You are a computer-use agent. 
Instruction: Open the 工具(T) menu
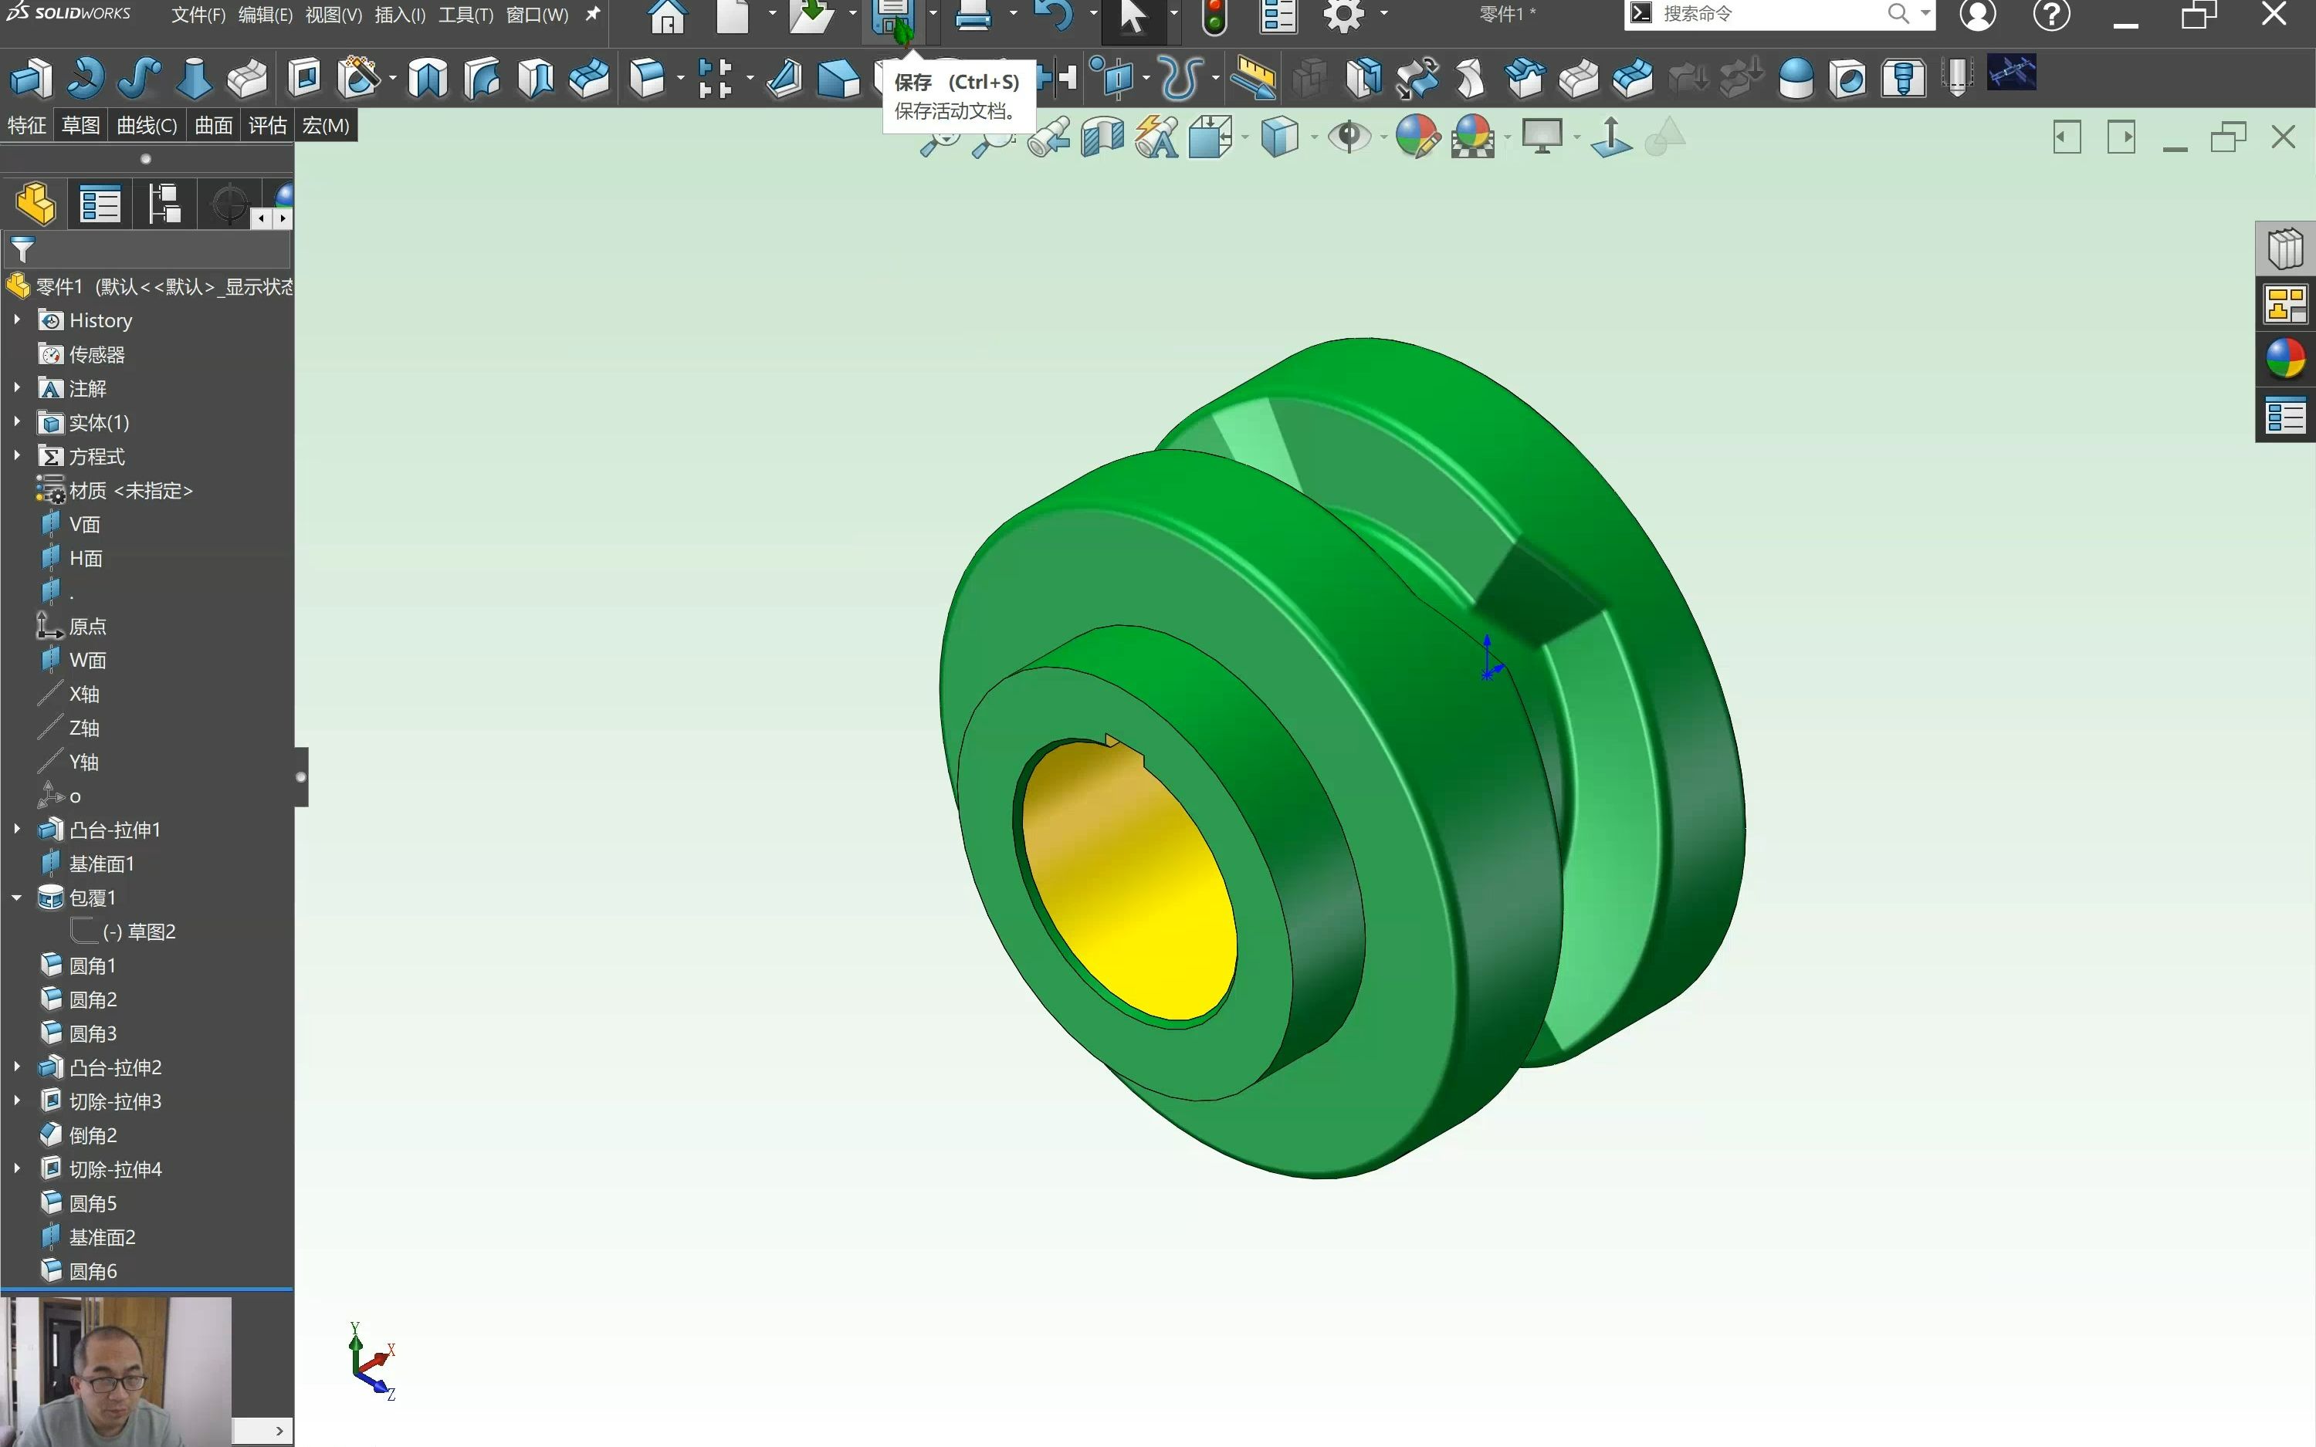466,15
